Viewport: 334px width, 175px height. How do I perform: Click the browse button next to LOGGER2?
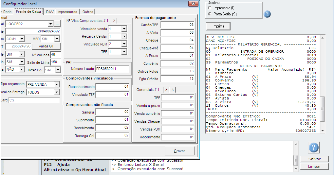(57, 24)
